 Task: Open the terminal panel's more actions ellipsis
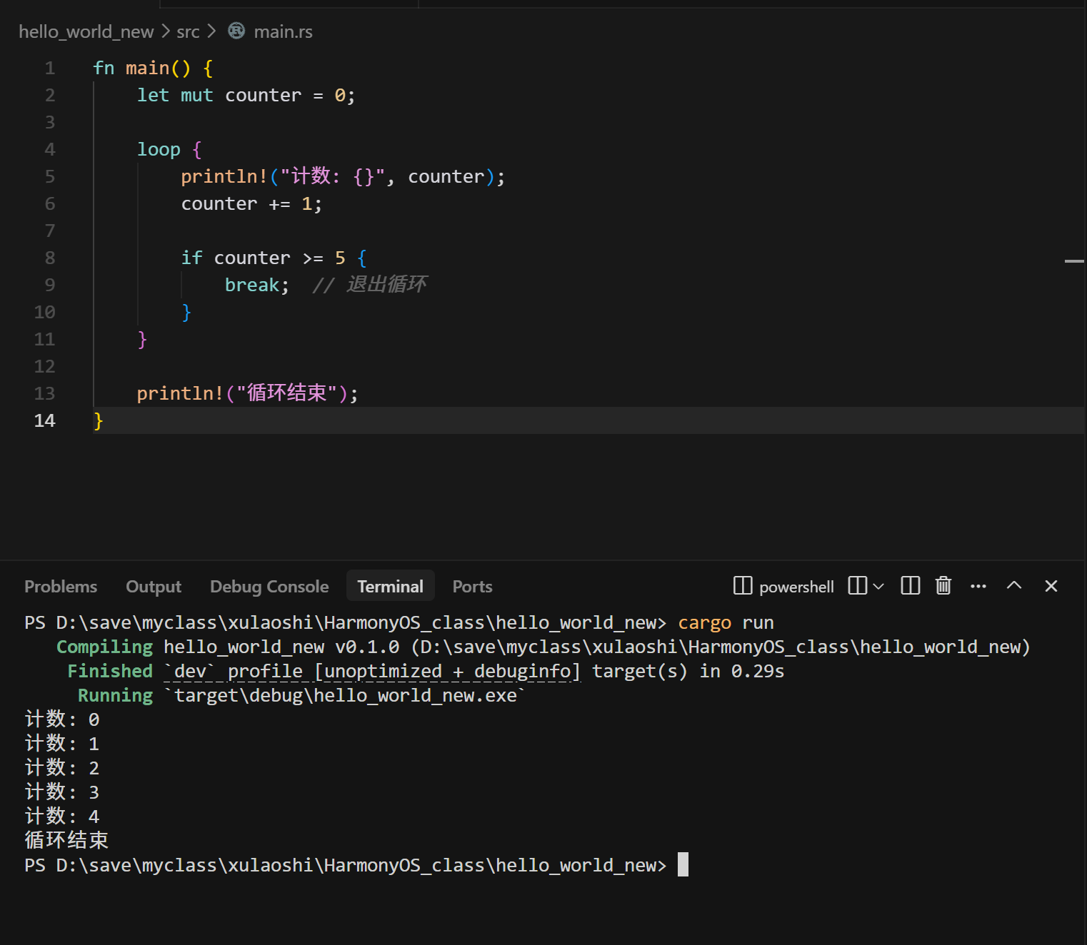coord(978,586)
